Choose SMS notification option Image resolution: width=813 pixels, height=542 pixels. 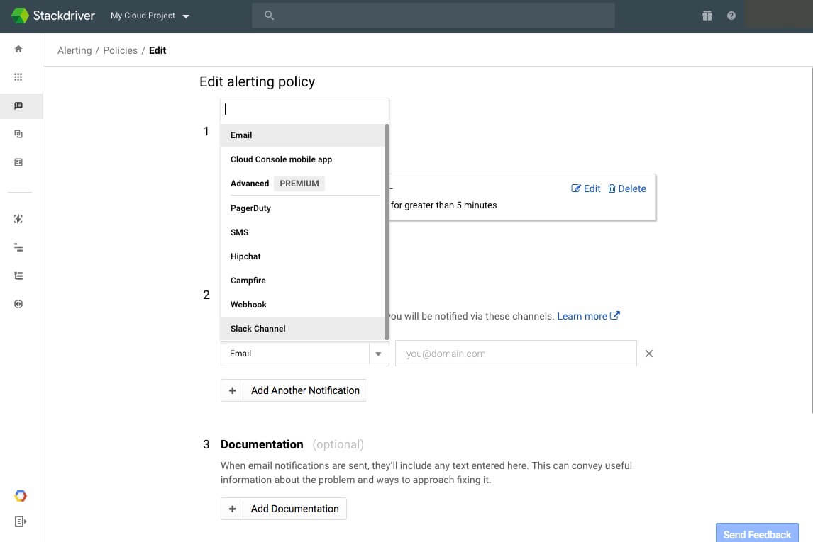[x=302, y=232]
